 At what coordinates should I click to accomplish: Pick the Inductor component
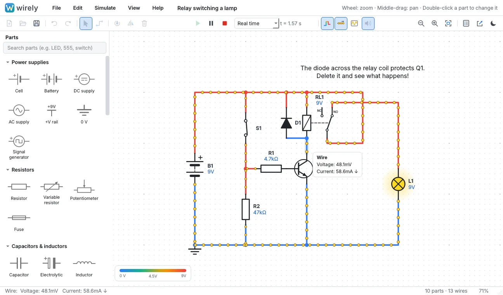(x=84, y=267)
